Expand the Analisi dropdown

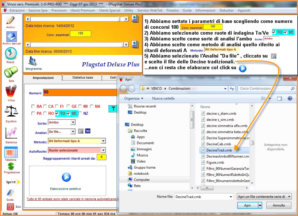(73, 131)
